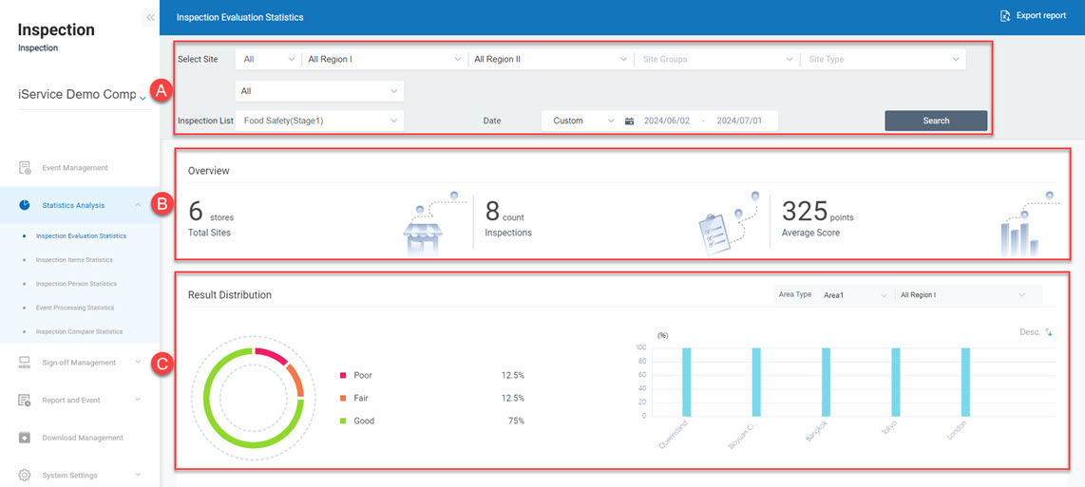Open the calendar date picker icon
The width and height of the screenshot is (1085, 487).
(629, 122)
